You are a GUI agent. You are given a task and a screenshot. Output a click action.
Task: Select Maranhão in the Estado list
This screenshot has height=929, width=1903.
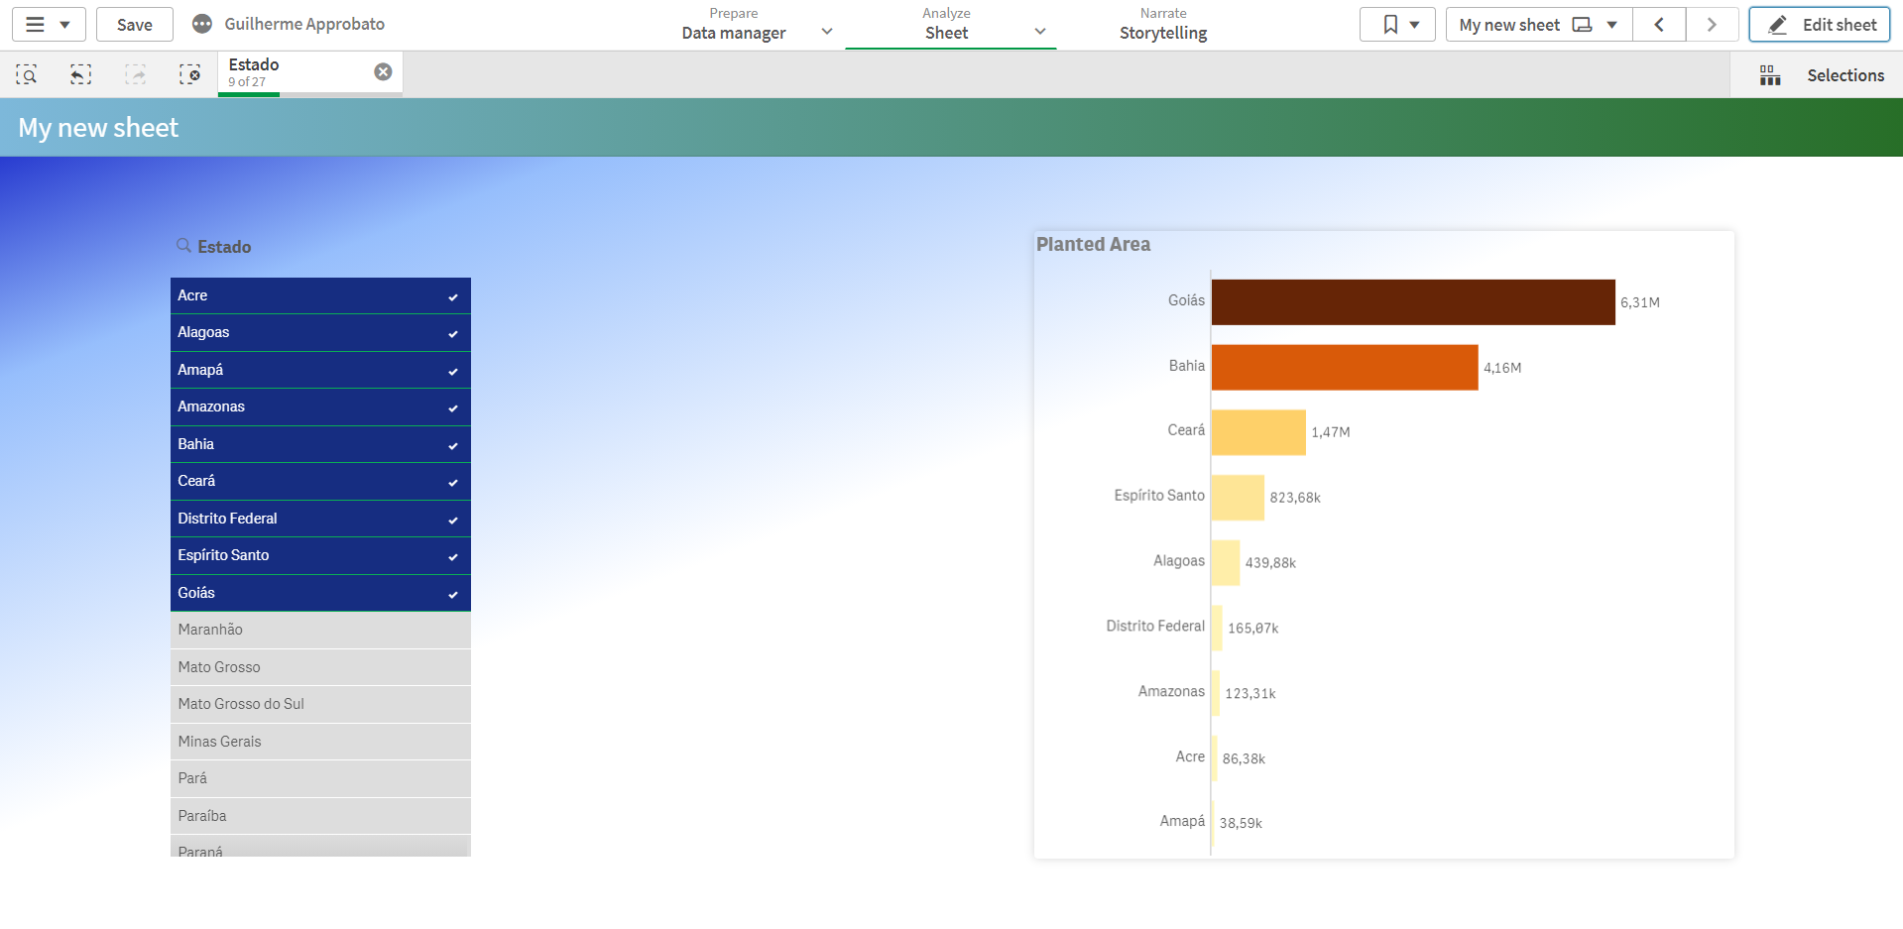[x=297, y=629]
